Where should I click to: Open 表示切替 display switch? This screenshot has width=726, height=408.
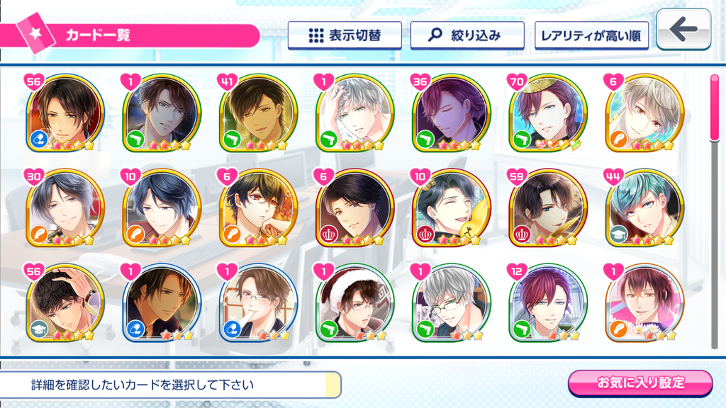(345, 35)
